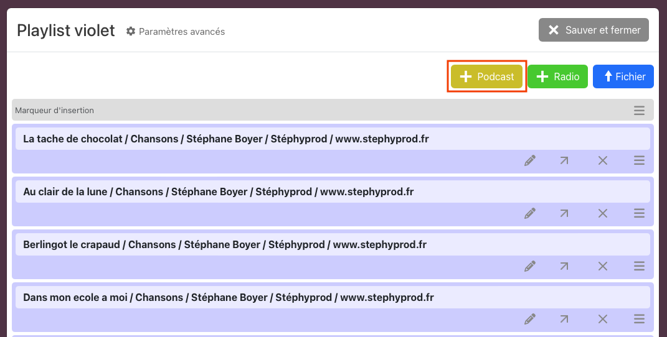Image resolution: width=667 pixels, height=337 pixels.
Task: Open hamburger menu on Berlingot le crapaud
Action: 639,266
